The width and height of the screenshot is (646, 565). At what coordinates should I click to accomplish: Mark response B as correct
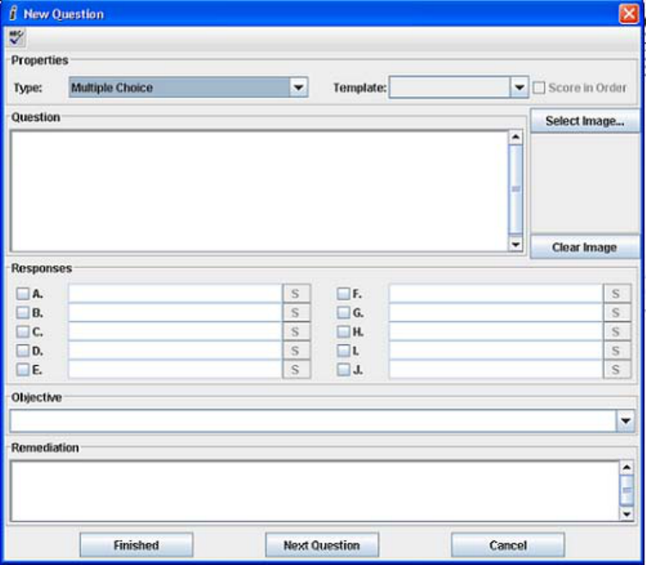[23, 313]
